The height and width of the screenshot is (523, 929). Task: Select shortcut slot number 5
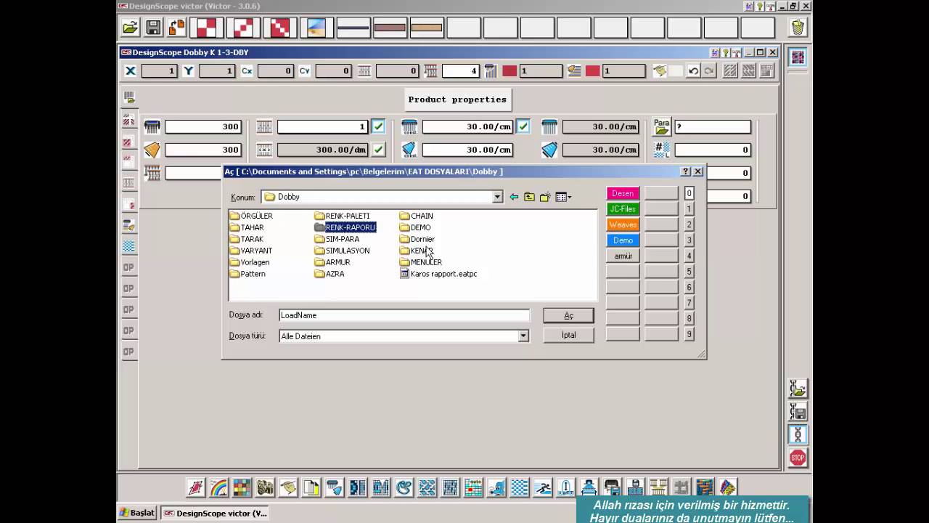tap(689, 272)
